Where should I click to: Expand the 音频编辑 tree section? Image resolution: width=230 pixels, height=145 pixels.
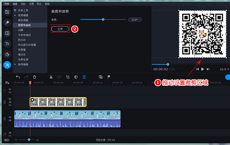pyautogui.click(x=15, y=64)
